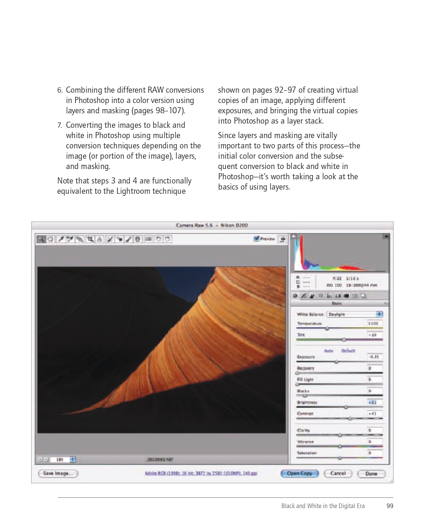
Task: Click the Saturation slider handle
Action: pos(340,458)
